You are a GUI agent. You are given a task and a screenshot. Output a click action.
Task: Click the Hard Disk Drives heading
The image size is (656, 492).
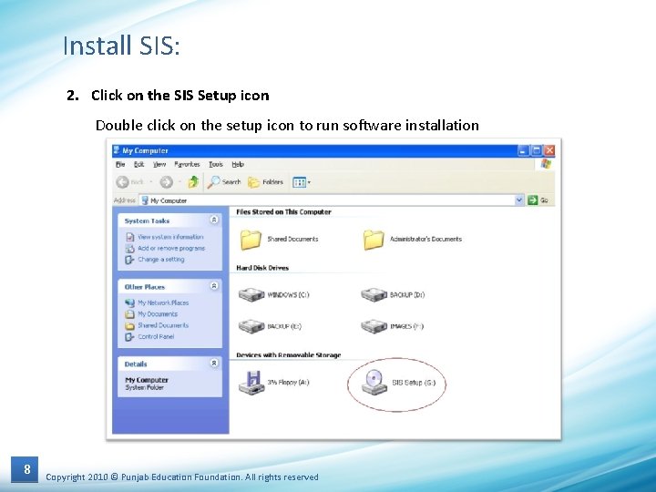[262, 268]
